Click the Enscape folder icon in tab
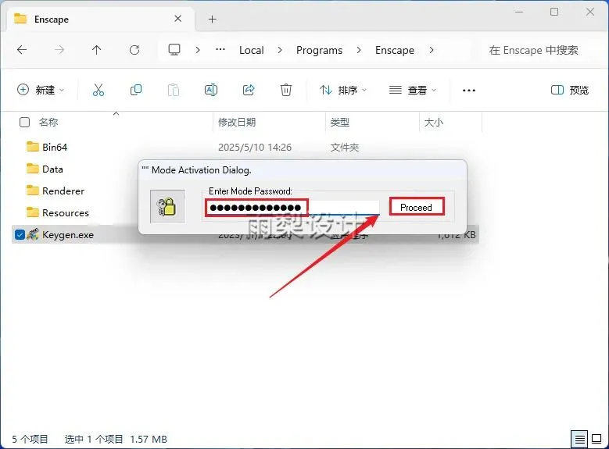The height and width of the screenshot is (449, 609). point(20,18)
